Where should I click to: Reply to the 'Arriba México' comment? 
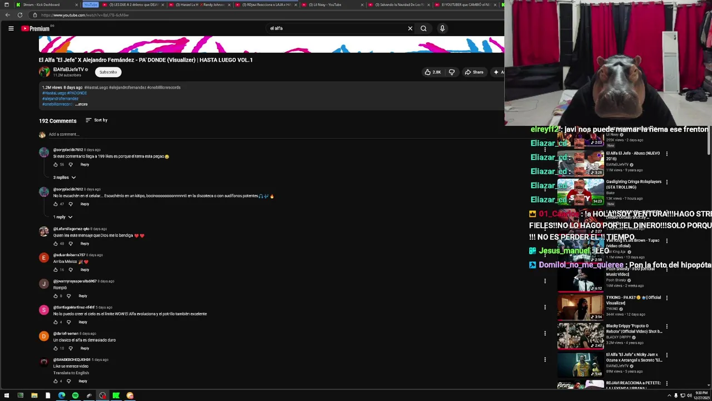pyautogui.click(x=85, y=270)
